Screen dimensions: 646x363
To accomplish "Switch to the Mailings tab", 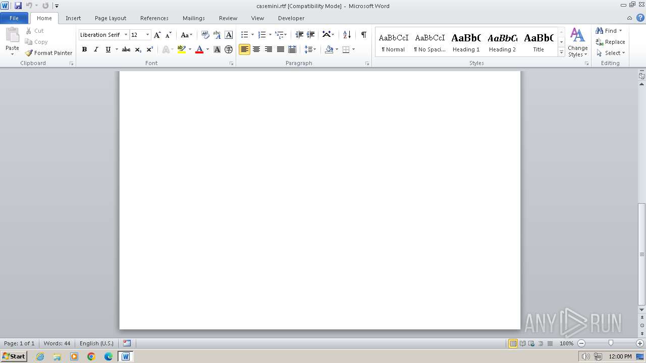I will click(194, 18).
